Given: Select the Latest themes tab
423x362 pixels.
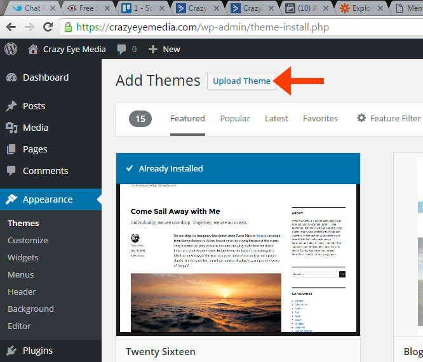Looking at the screenshot, I should 276,118.
